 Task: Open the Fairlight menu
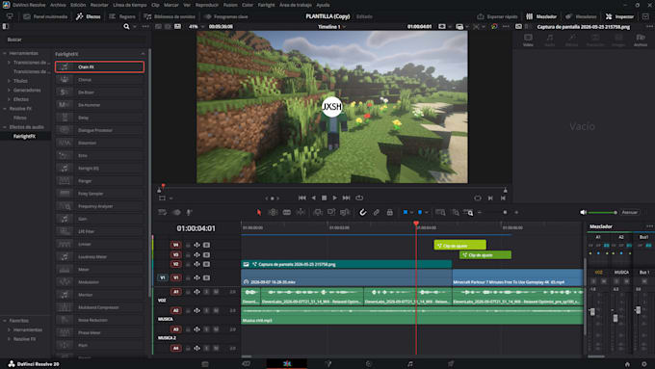[x=266, y=5]
